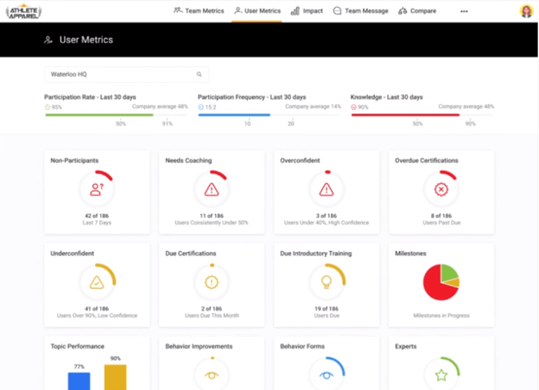Select the Overconfident warning triangle icon
This screenshot has height=390, width=539.
(x=327, y=189)
